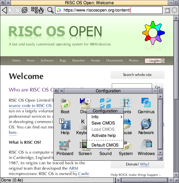Image resolution: width=179 pixels, height=183 pixels.
Task: Select Default CMOS menu entry
Action: click(x=105, y=145)
